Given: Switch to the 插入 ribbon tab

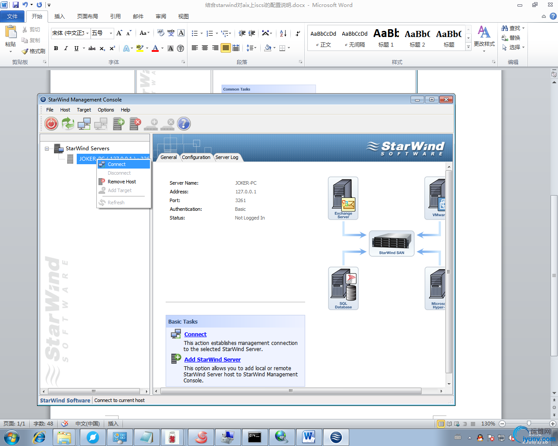Looking at the screenshot, I should click(x=59, y=17).
